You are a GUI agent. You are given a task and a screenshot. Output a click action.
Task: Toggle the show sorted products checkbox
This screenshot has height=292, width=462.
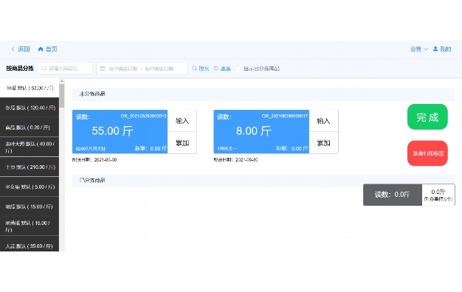click(238, 69)
